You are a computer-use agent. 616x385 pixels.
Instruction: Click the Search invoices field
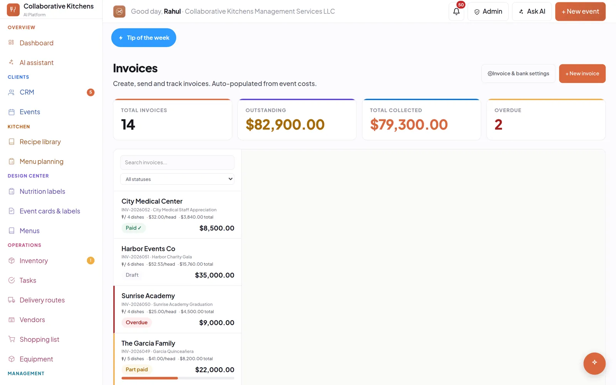(177, 162)
